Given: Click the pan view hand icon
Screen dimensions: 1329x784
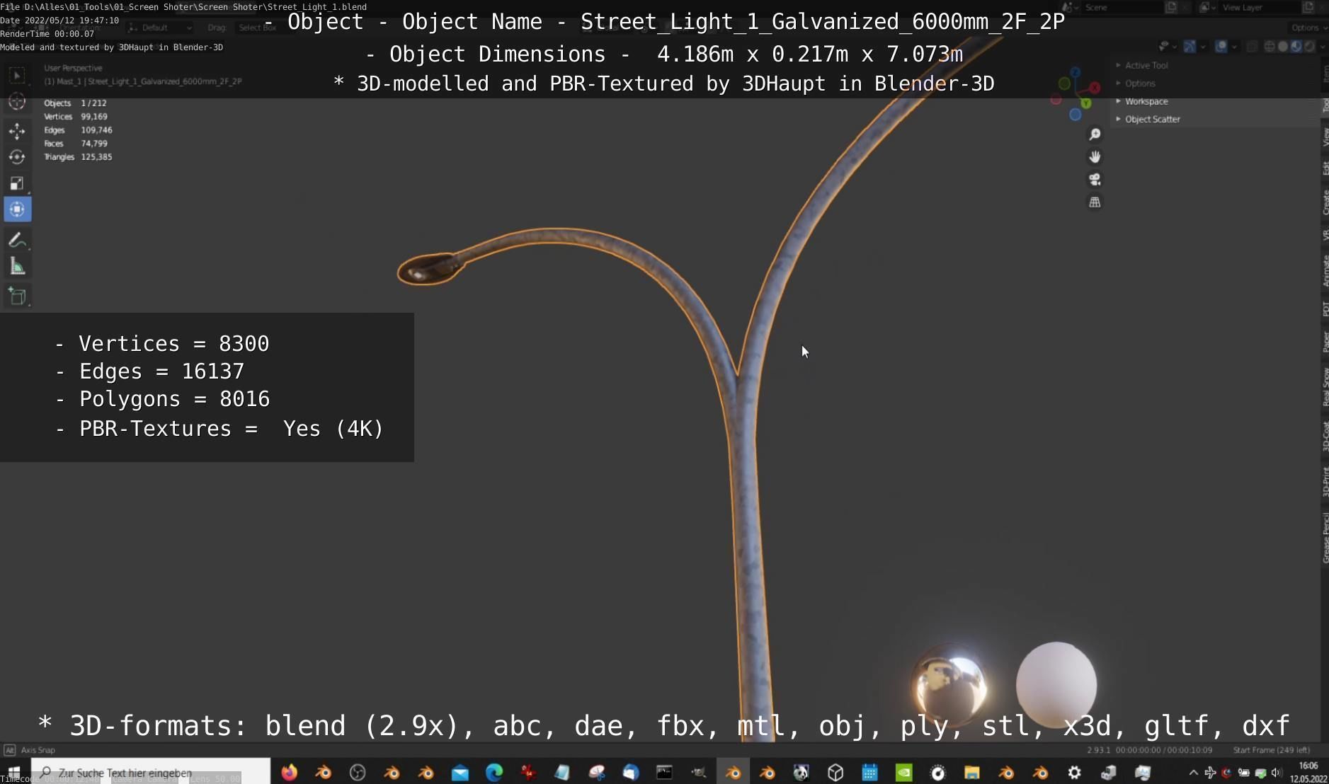Looking at the screenshot, I should pos(1095,157).
